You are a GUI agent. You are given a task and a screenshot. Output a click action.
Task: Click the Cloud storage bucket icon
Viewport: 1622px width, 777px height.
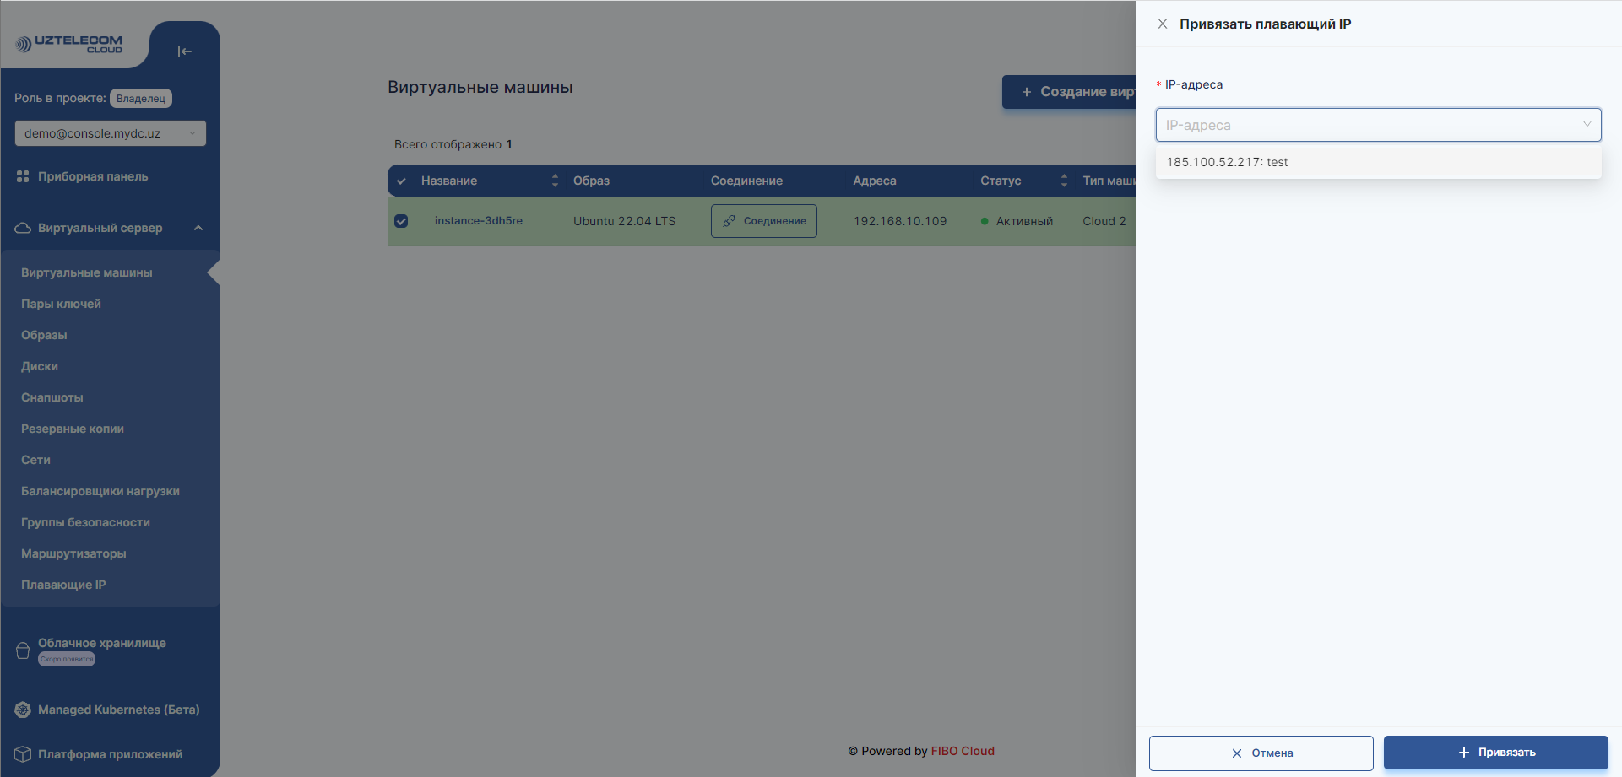coord(23,650)
